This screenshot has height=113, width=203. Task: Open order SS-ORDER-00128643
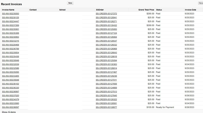[106, 53]
